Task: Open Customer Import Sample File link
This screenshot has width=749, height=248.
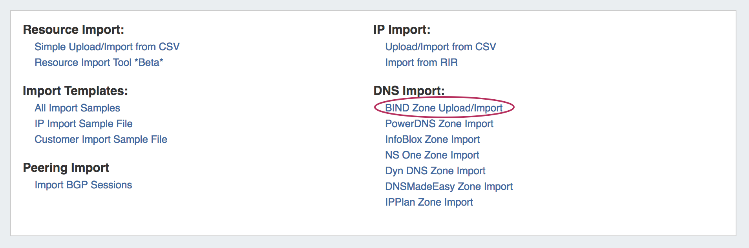Action: (100, 139)
